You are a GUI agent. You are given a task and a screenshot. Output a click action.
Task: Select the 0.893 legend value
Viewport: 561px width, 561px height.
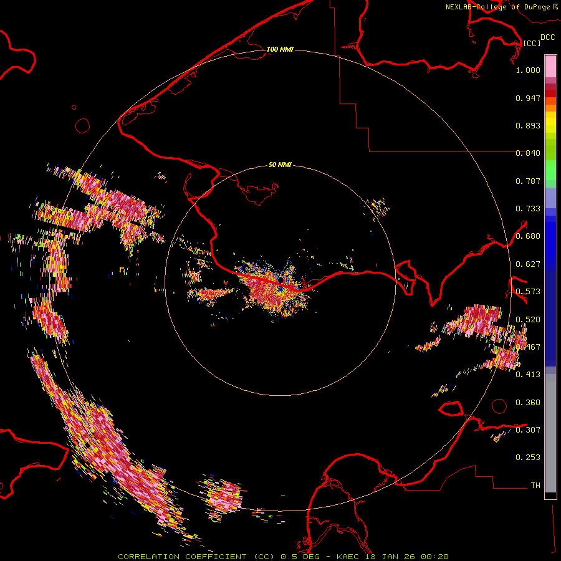pyautogui.click(x=528, y=125)
